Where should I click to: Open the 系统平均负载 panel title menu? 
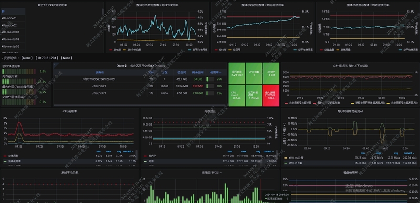tap(70, 173)
